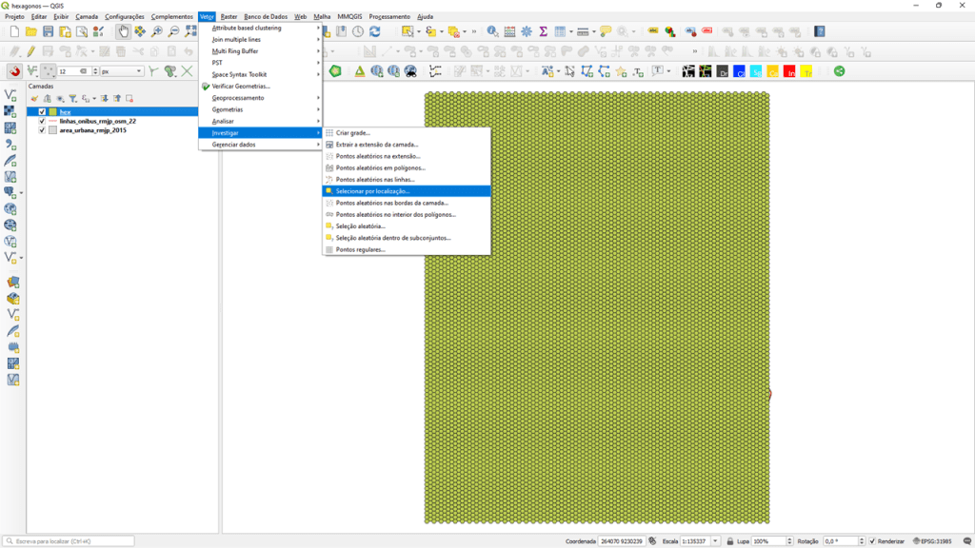The width and height of the screenshot is (975, 548).
Task: Open the Lupa magnifier percentage field
Action: (x=769, y=541)
